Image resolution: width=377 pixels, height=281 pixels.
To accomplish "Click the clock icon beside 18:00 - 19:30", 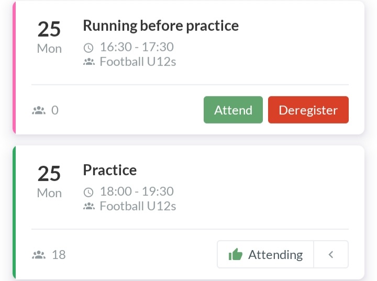I will click(88, 192).
